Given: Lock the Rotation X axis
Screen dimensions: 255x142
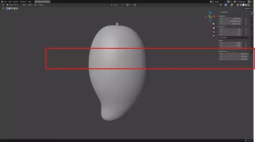Looking at the screenshot, I should tap(246, 29).
